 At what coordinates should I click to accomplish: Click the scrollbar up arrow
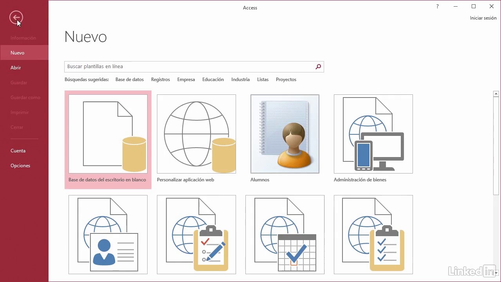pos(496,94)
